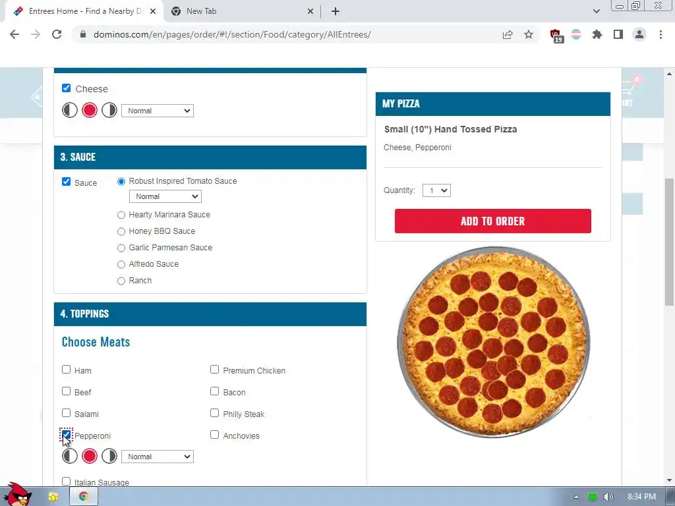
Task: Click the taskbar clock 8:34 PM
Action: coord(641,497)
